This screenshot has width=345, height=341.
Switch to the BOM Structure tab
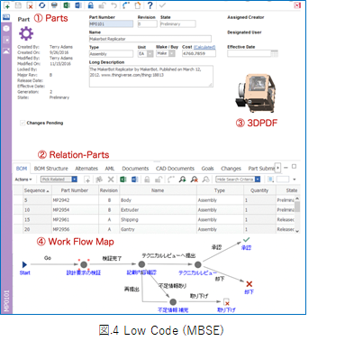[x=51, y=169]
